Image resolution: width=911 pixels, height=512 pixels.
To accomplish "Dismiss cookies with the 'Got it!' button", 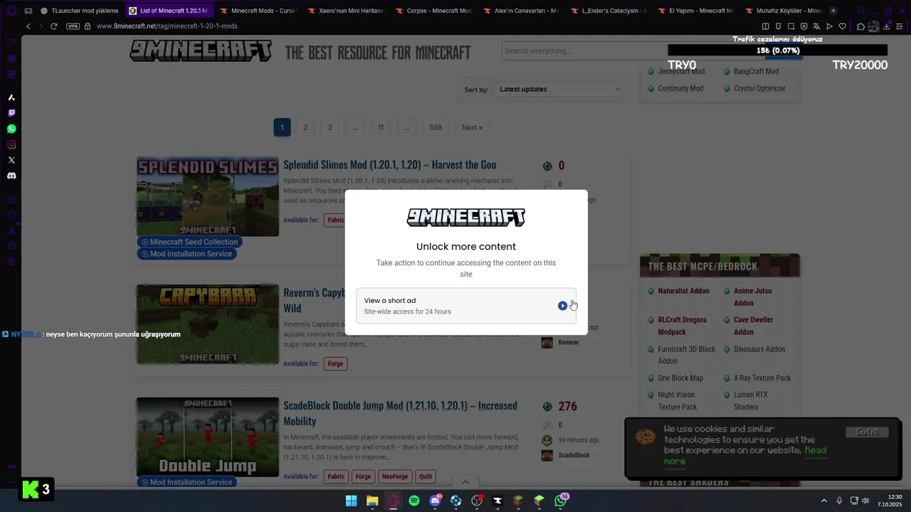I will pyautogui.click(x=867, y=432).
